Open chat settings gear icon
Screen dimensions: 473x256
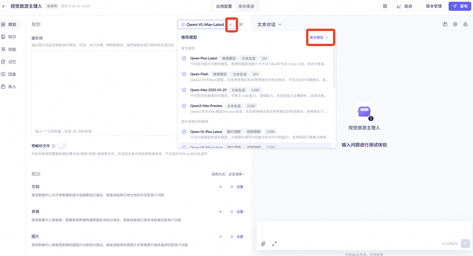pyautogui.click(x=455, y=24)
